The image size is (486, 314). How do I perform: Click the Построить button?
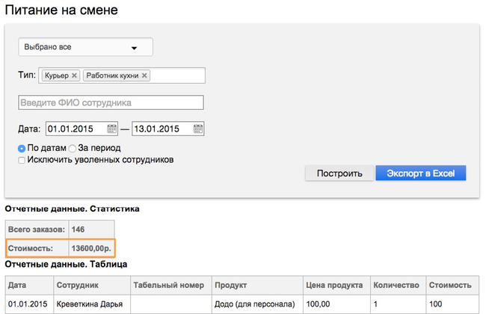click(x=339, y=173)
